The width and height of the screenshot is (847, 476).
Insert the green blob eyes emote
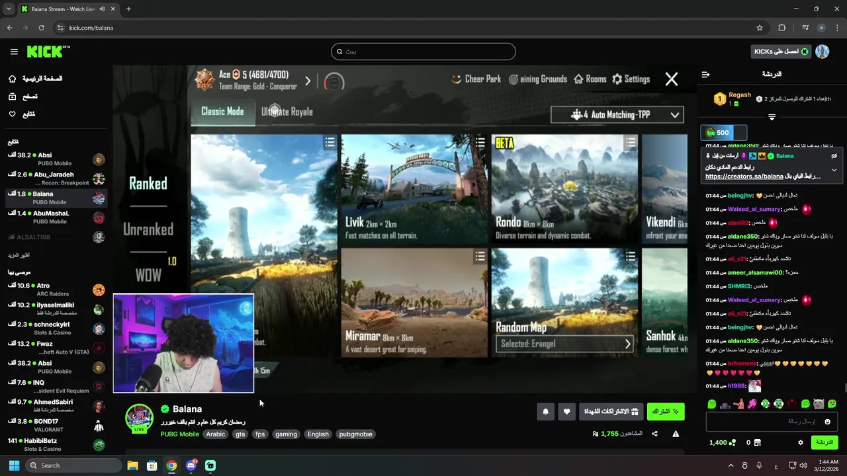click(712, 404)
